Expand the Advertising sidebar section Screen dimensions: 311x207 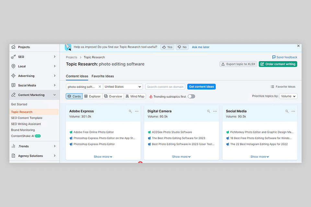(x=54, y=76)
